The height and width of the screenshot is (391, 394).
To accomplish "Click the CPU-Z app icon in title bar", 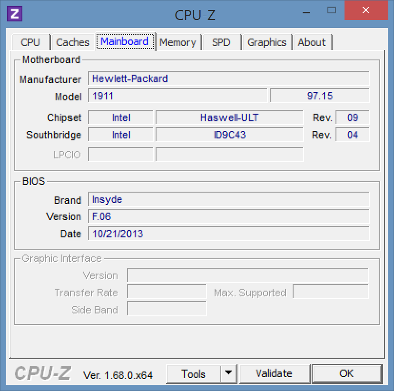I will tap(15, 14).
